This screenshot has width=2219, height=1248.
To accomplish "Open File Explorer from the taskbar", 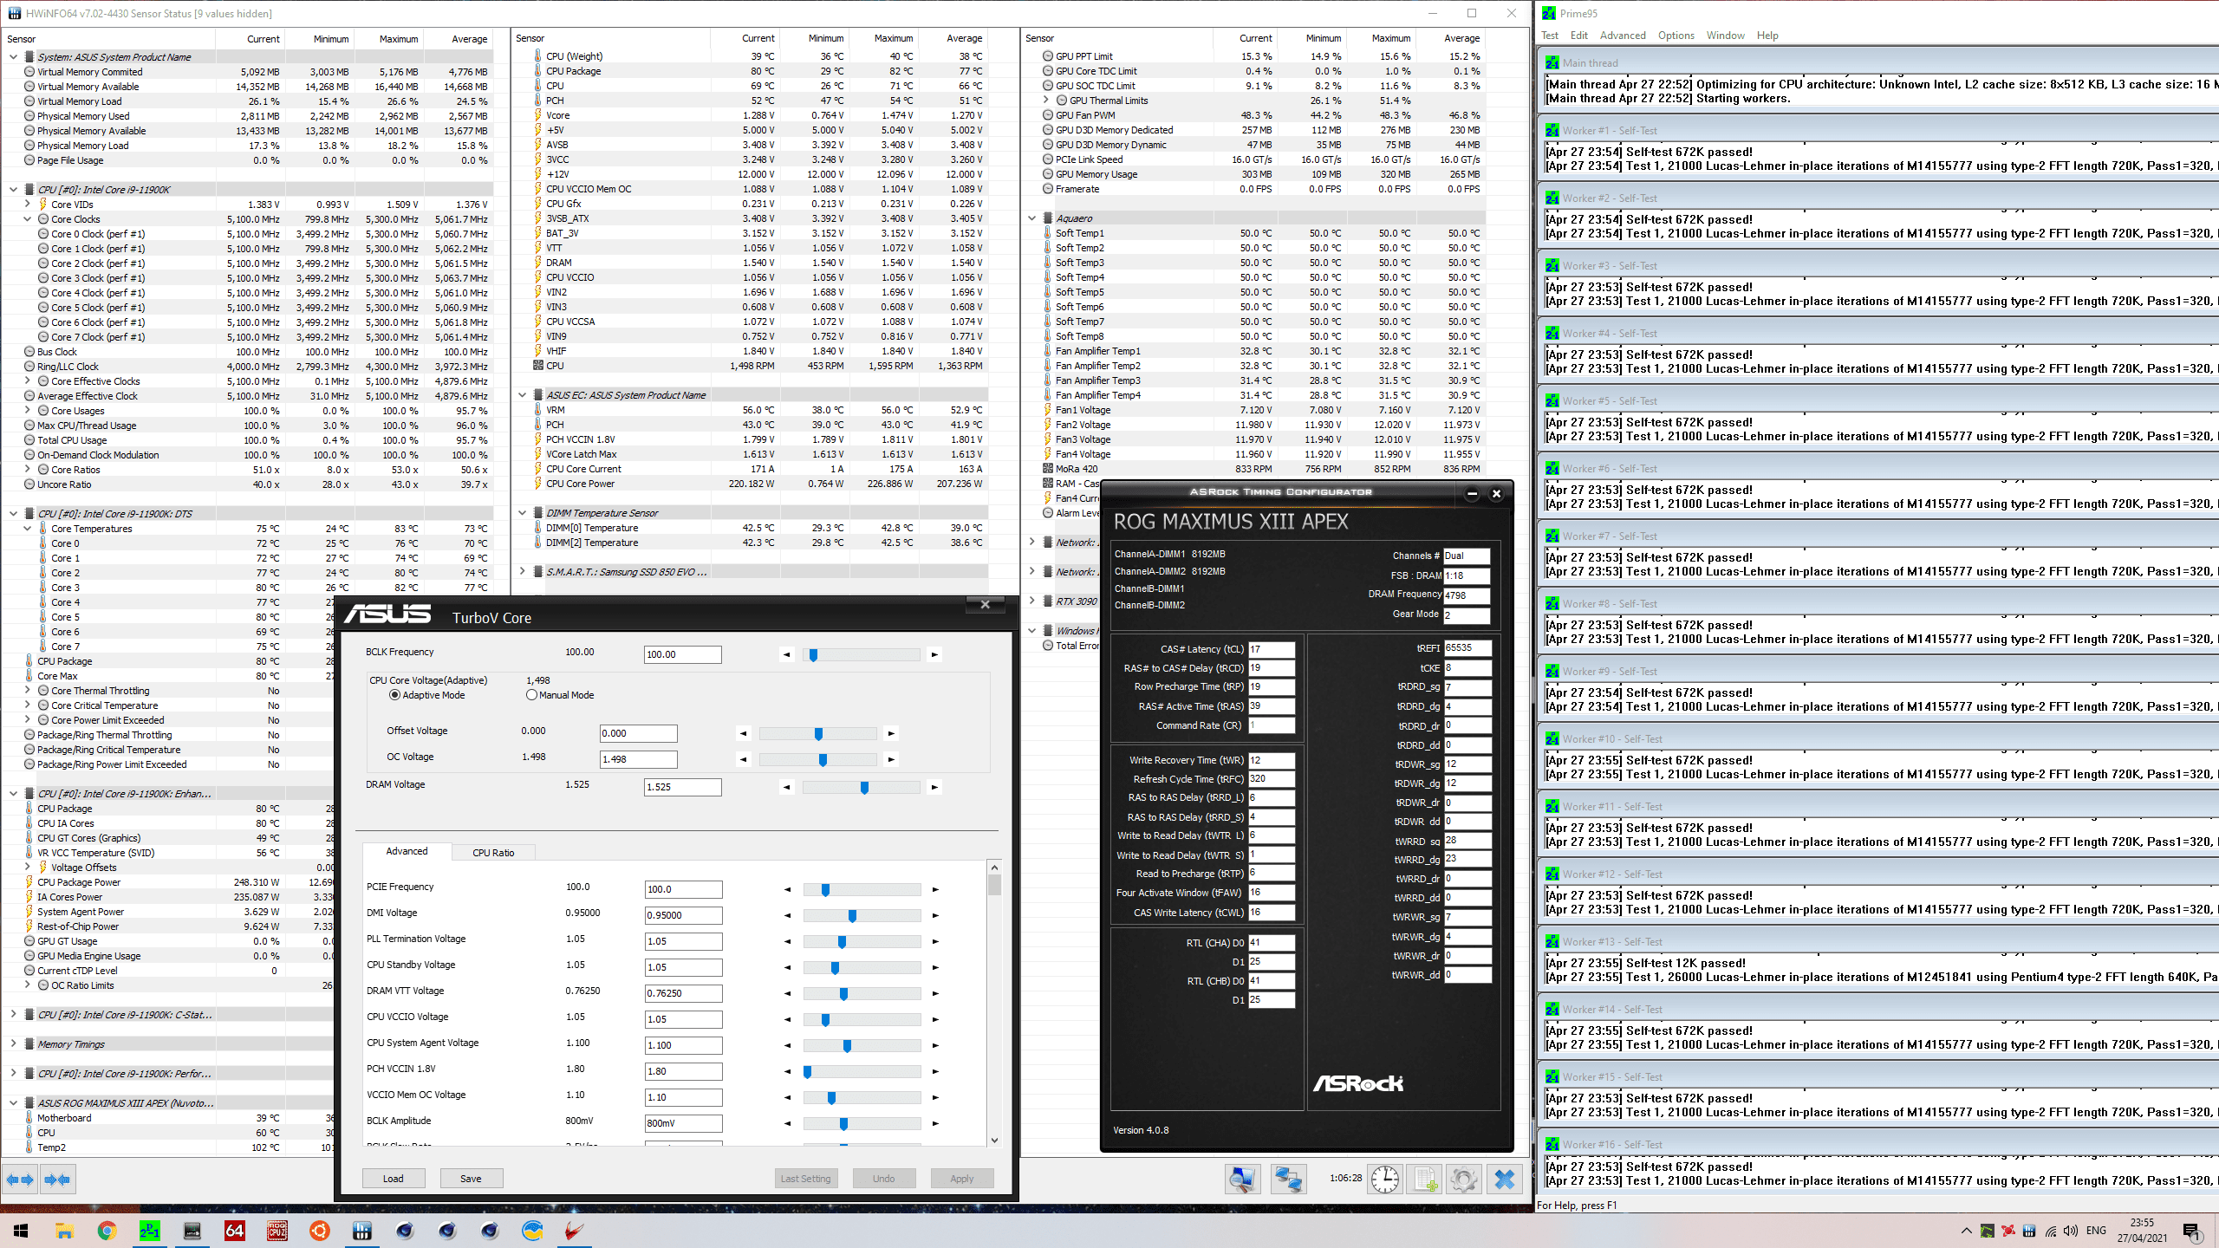I will (x=64, y=1231).
